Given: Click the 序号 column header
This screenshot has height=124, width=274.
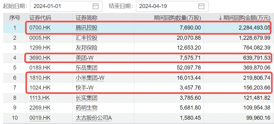Looking at the screenshot, I should click(15, 18).
